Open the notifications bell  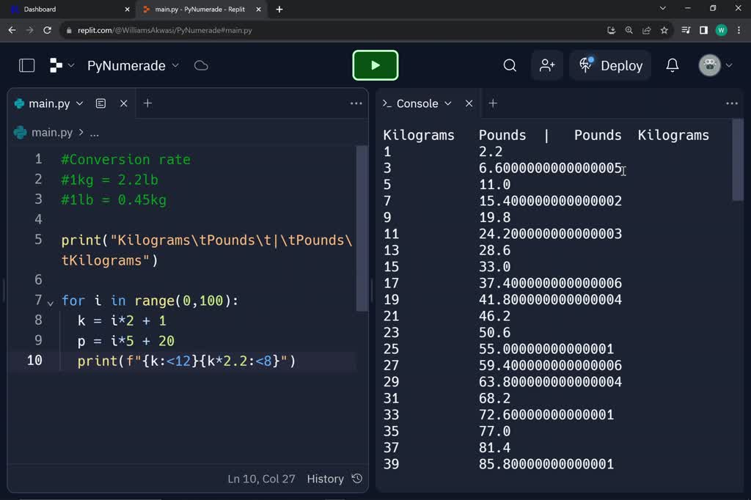(x=672, y=65)
